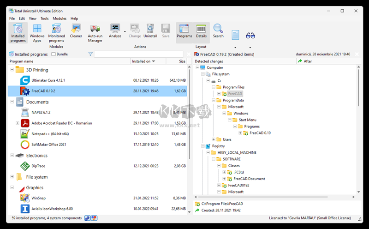The height and width of the screenshot is (229, 369).
Task: Click the second status bar icon
Action: coord(94,218)
